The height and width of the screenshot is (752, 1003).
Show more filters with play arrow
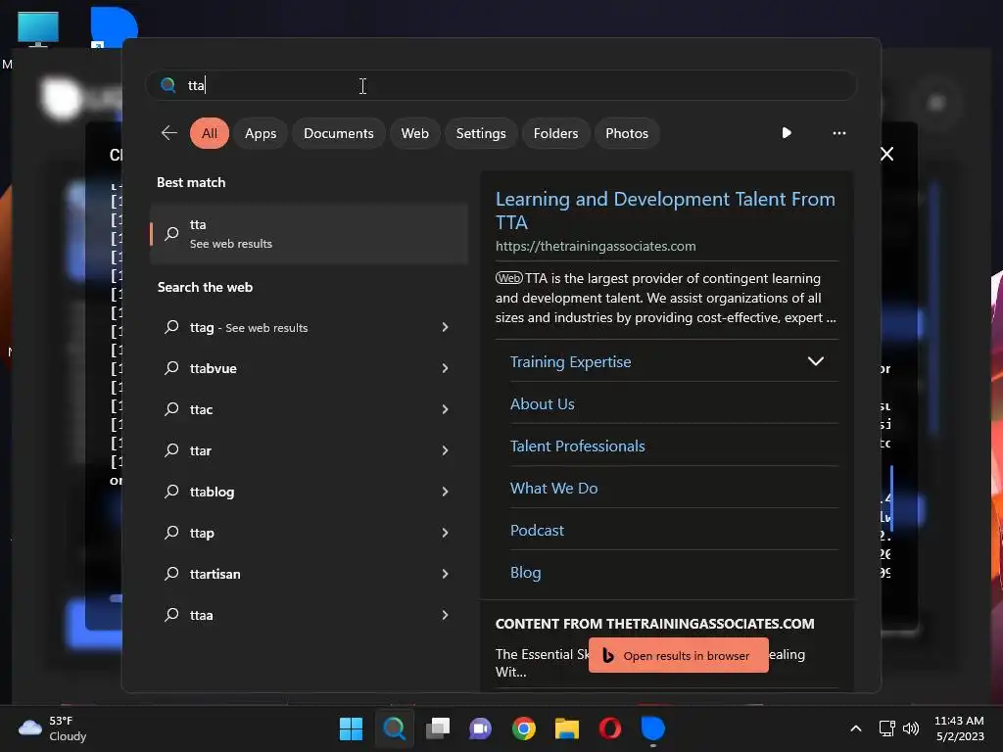(787, 133)
